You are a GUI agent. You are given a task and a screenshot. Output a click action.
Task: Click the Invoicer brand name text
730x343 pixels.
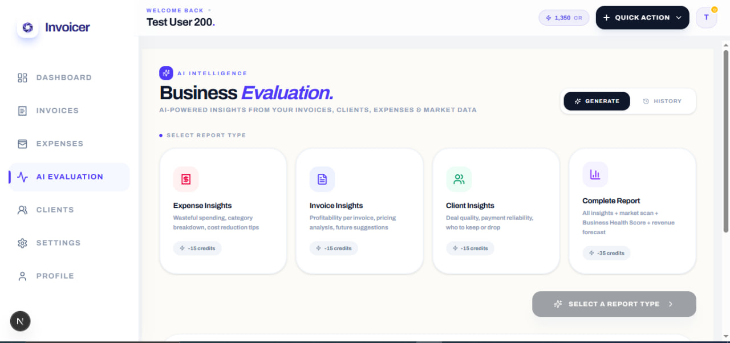click(67, 27)
